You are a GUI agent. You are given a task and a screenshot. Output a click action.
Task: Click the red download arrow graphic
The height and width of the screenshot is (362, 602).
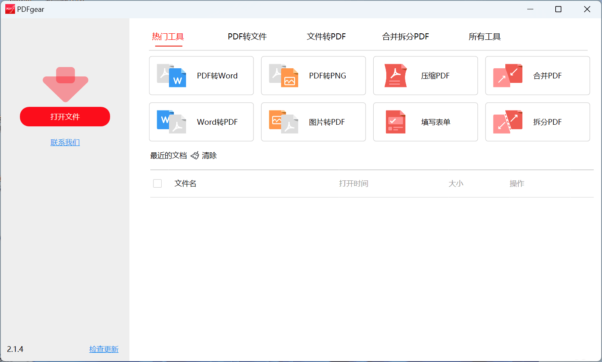(65, 84)
